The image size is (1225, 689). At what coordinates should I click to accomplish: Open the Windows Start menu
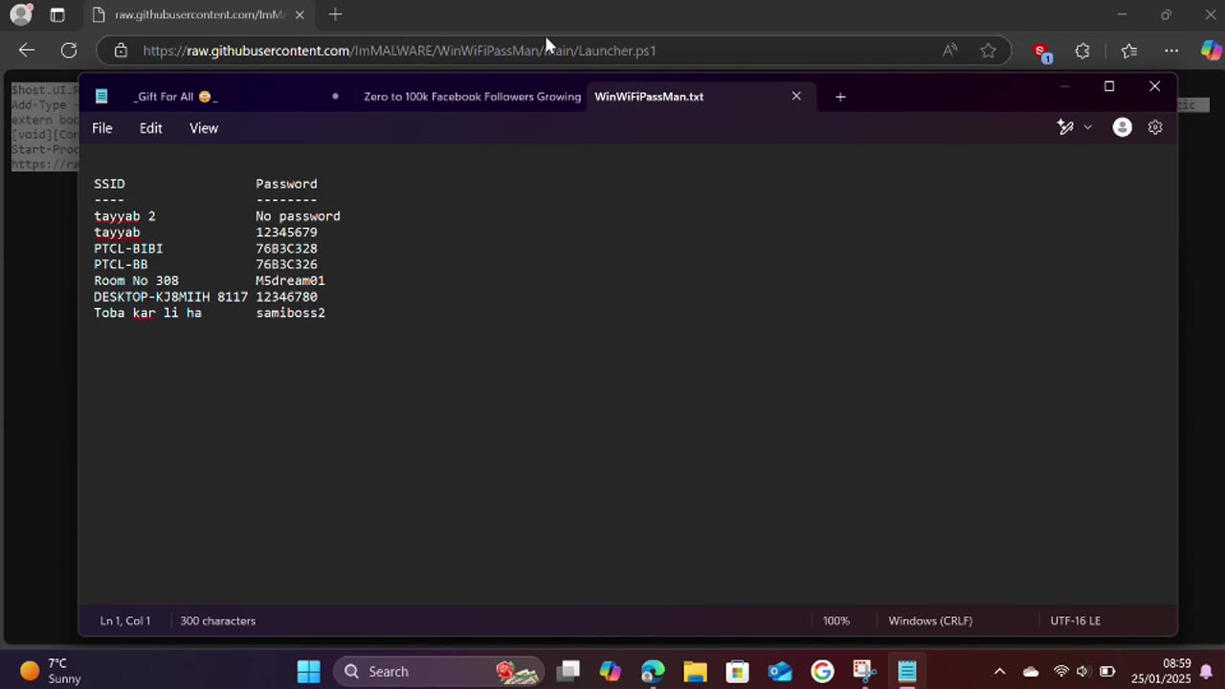(308, 671)
